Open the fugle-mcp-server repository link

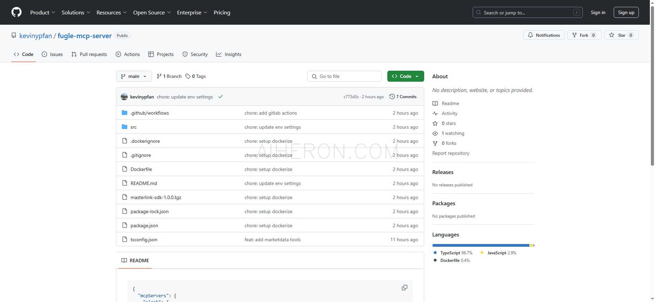[x=85, y=36]
